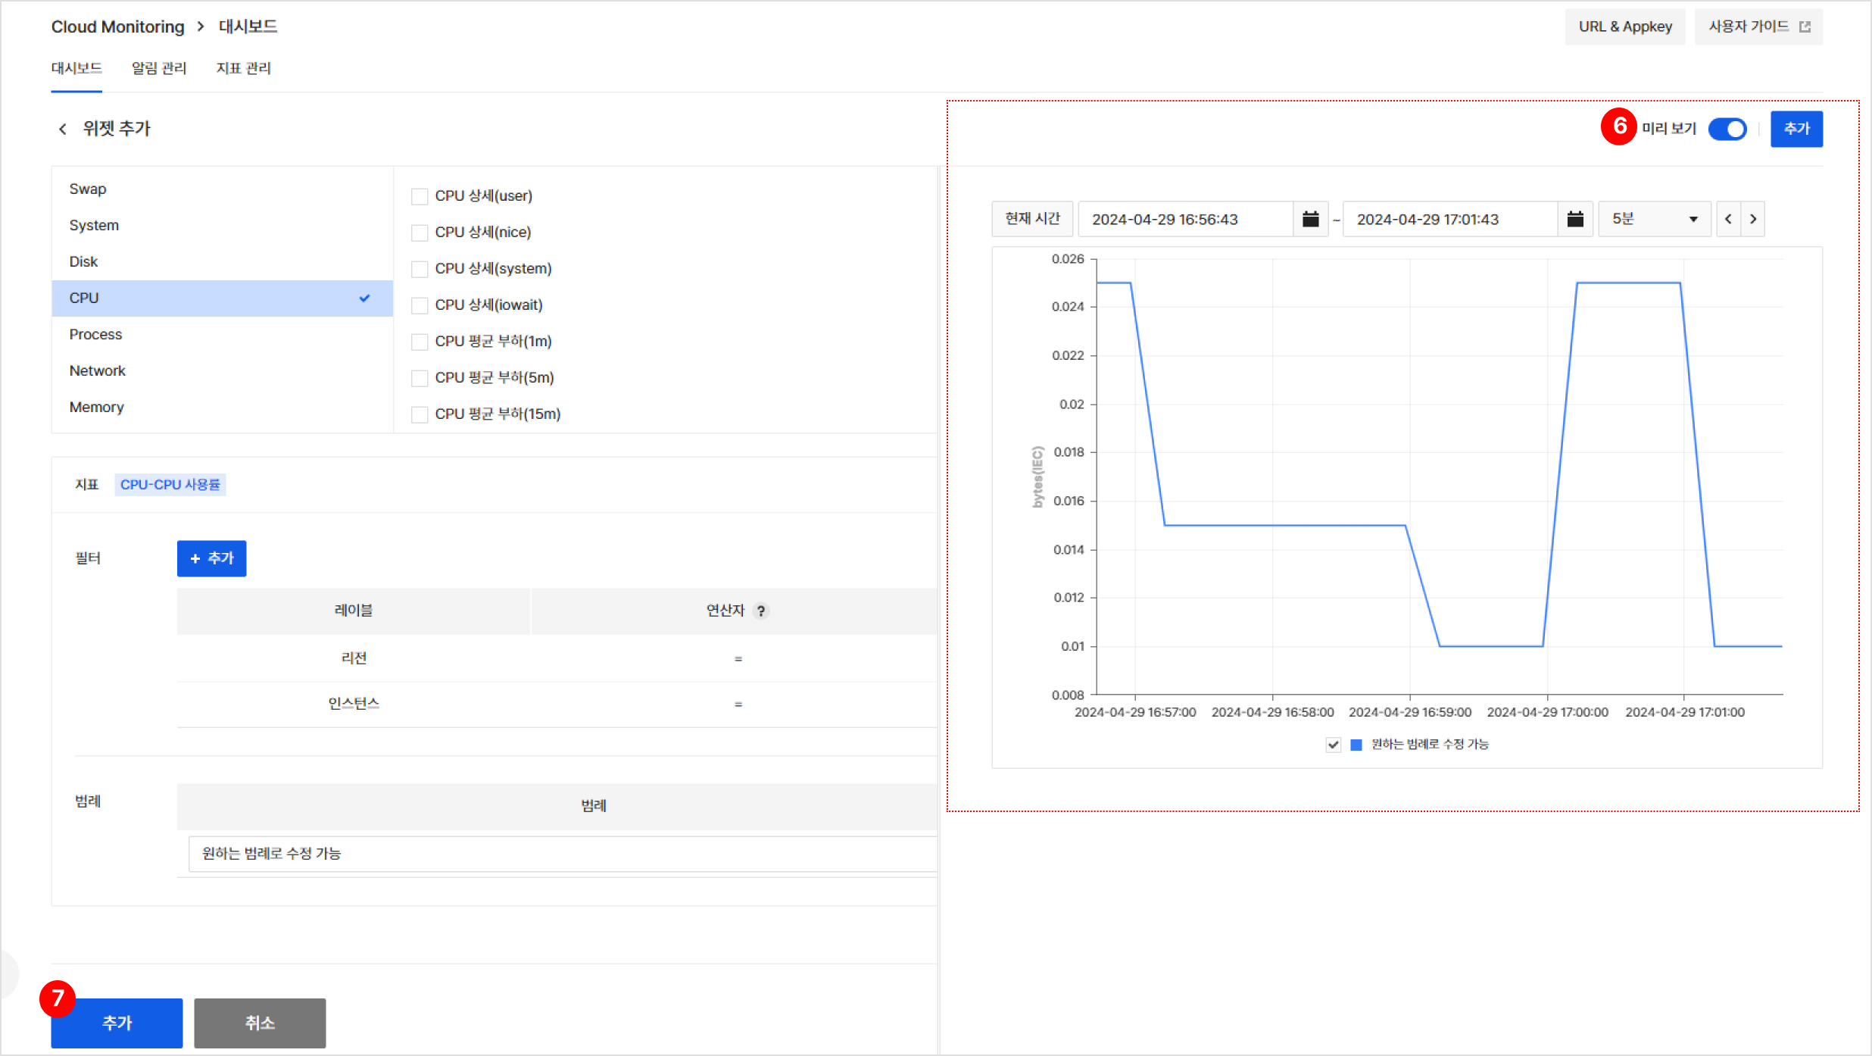Open the start date calendar picker
1872x1056 pixels.
[x=1310, y=219]
